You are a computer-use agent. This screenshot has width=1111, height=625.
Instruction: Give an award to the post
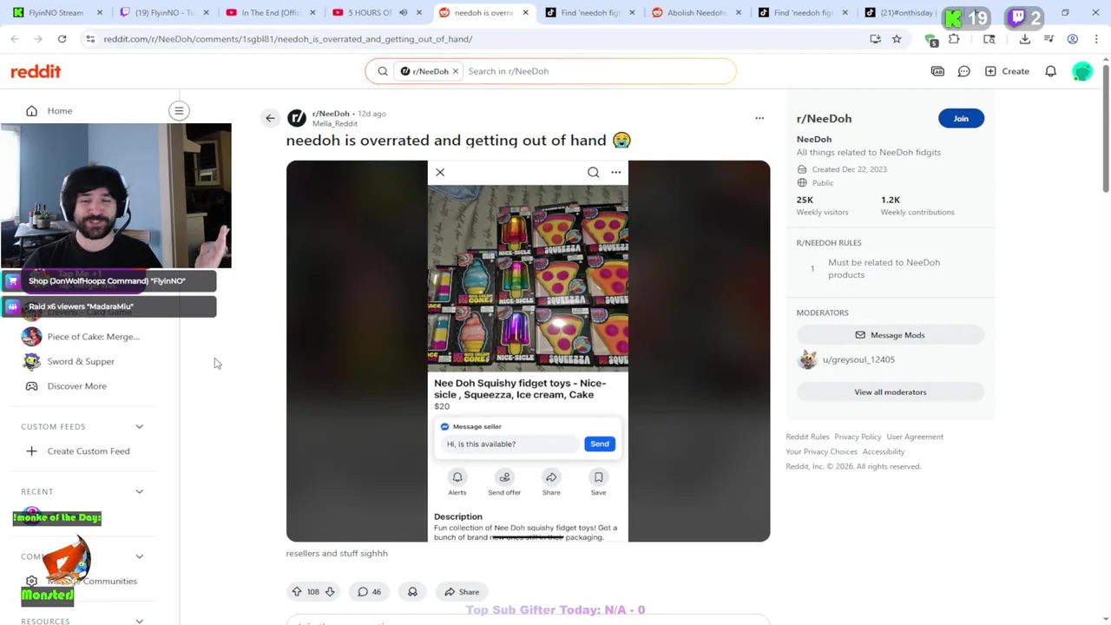pos(412,592)
